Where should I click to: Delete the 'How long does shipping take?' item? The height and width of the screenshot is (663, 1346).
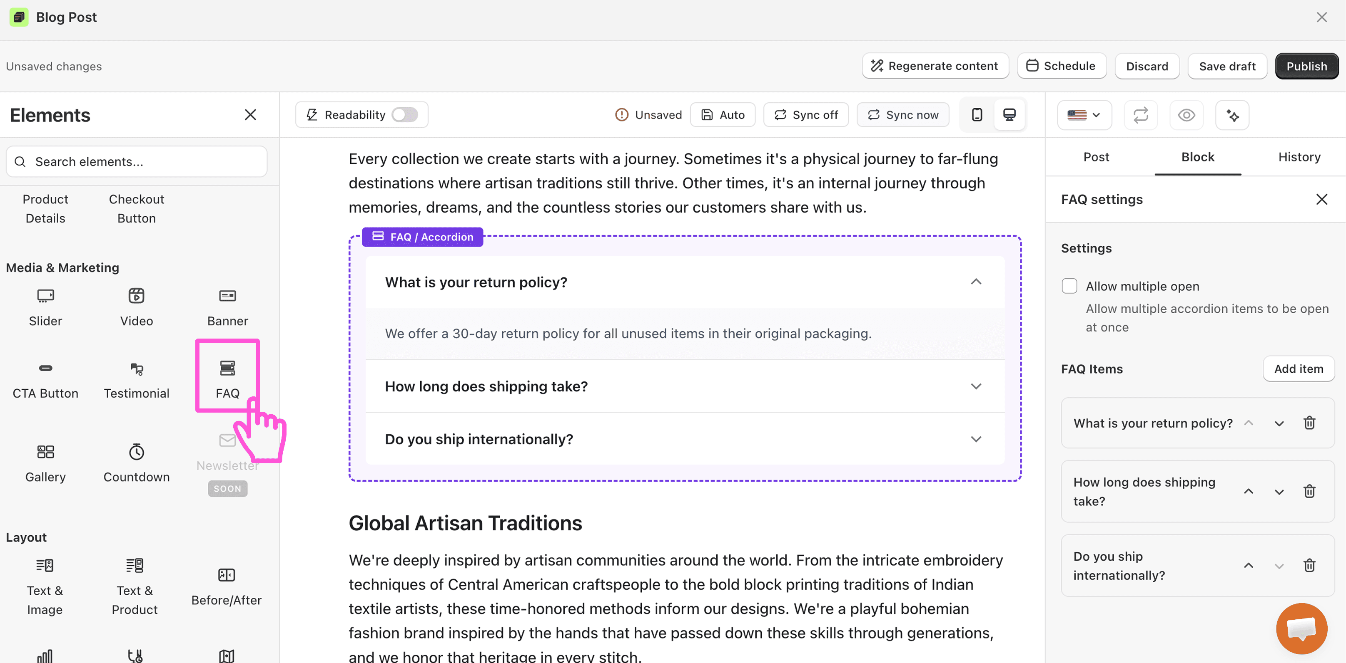pos(1309,491)
